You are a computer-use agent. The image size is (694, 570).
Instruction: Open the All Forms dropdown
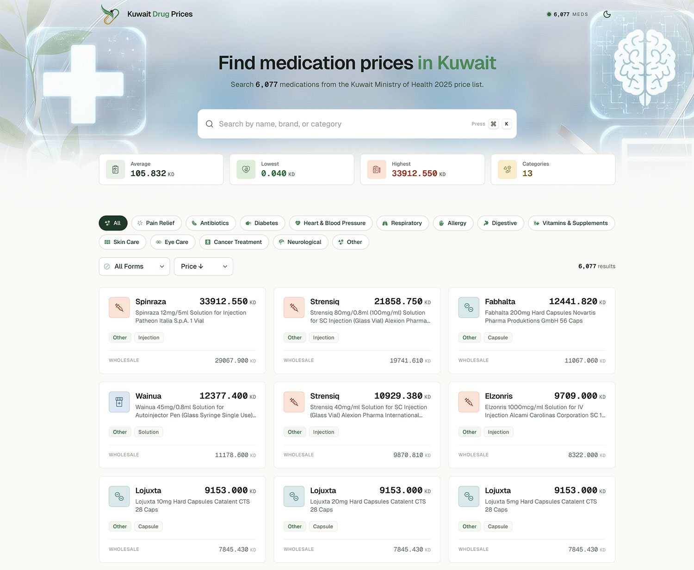134,266
